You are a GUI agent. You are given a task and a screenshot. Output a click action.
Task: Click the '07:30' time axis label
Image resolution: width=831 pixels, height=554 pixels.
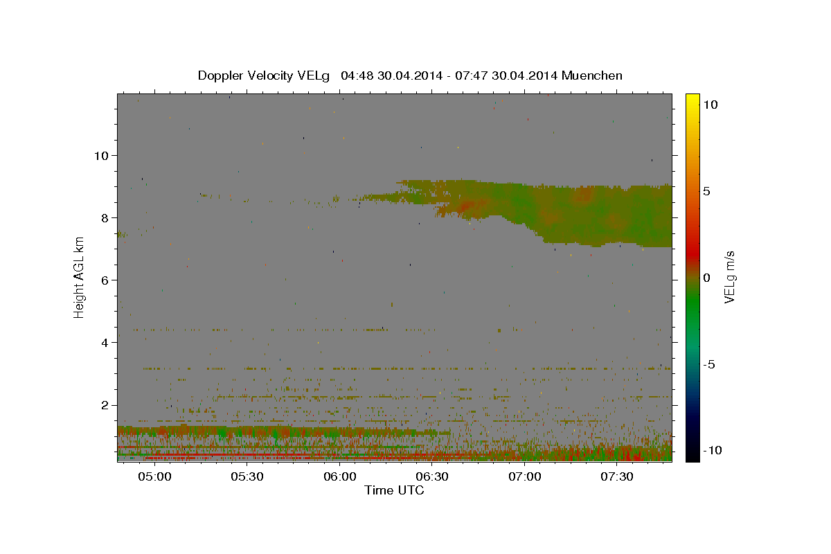[618, 476]
